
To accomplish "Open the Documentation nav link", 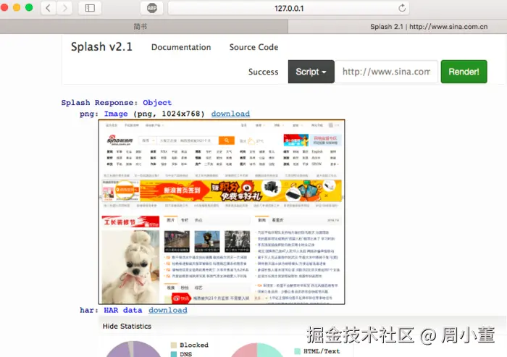I will 181,47.
